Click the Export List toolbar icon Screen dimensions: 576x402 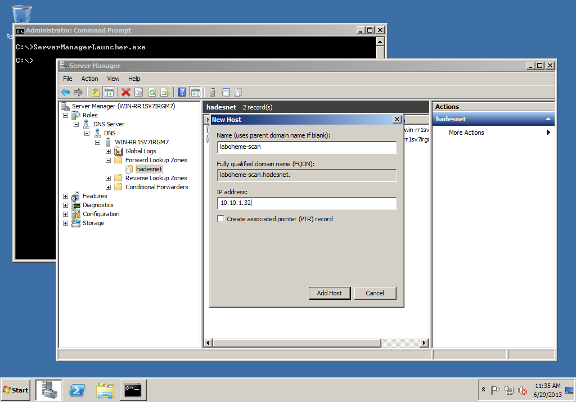(x=165, y=93)
